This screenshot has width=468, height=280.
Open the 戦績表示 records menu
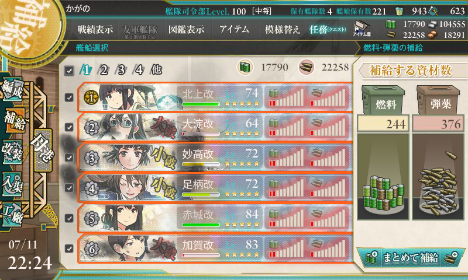95,29
